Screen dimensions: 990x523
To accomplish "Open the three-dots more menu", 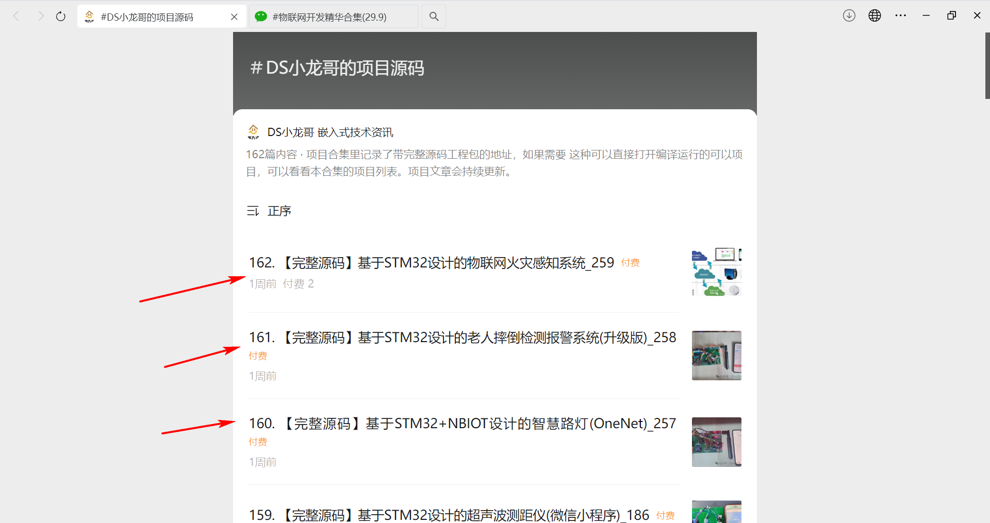I will point(901,15).
